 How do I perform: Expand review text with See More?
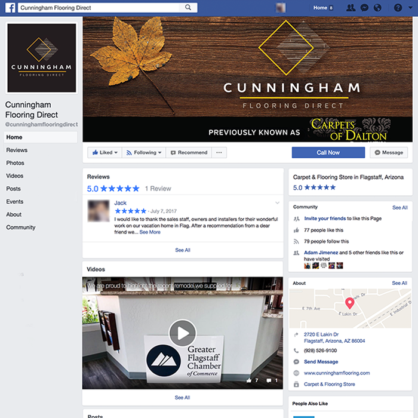pyautogui.click(x=150, y=232)
